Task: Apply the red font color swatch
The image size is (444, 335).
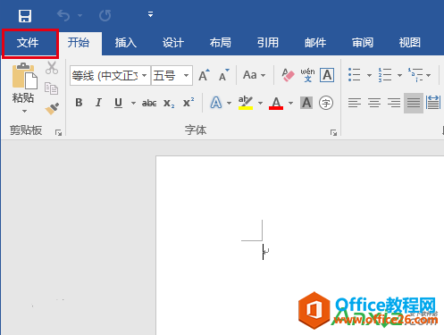Action: click(x=276, y=104)
